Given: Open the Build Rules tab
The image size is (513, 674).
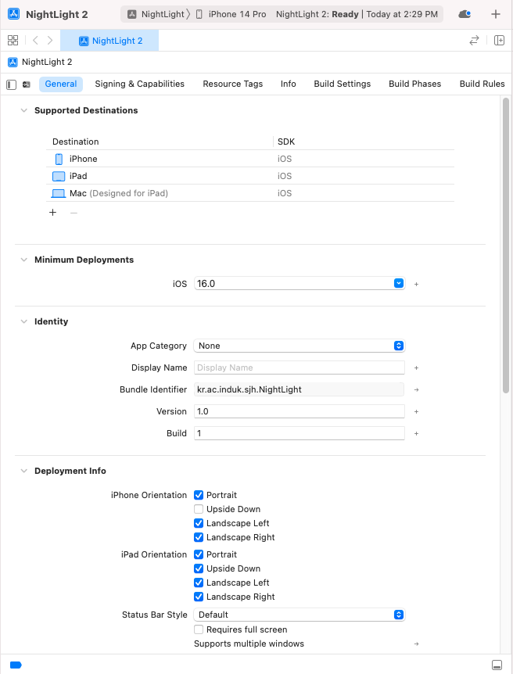Looking at the screenshot, I should [x=482, y=84].
